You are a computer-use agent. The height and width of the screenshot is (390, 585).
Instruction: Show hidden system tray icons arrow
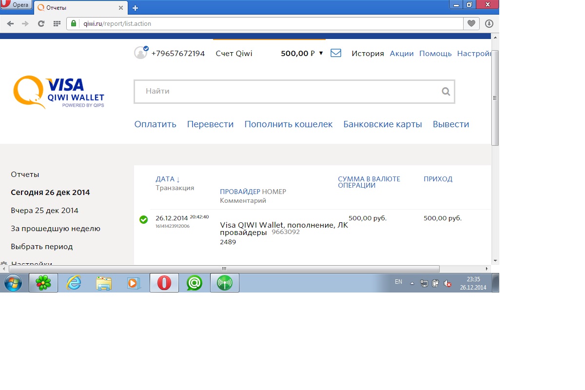(412, 283)
